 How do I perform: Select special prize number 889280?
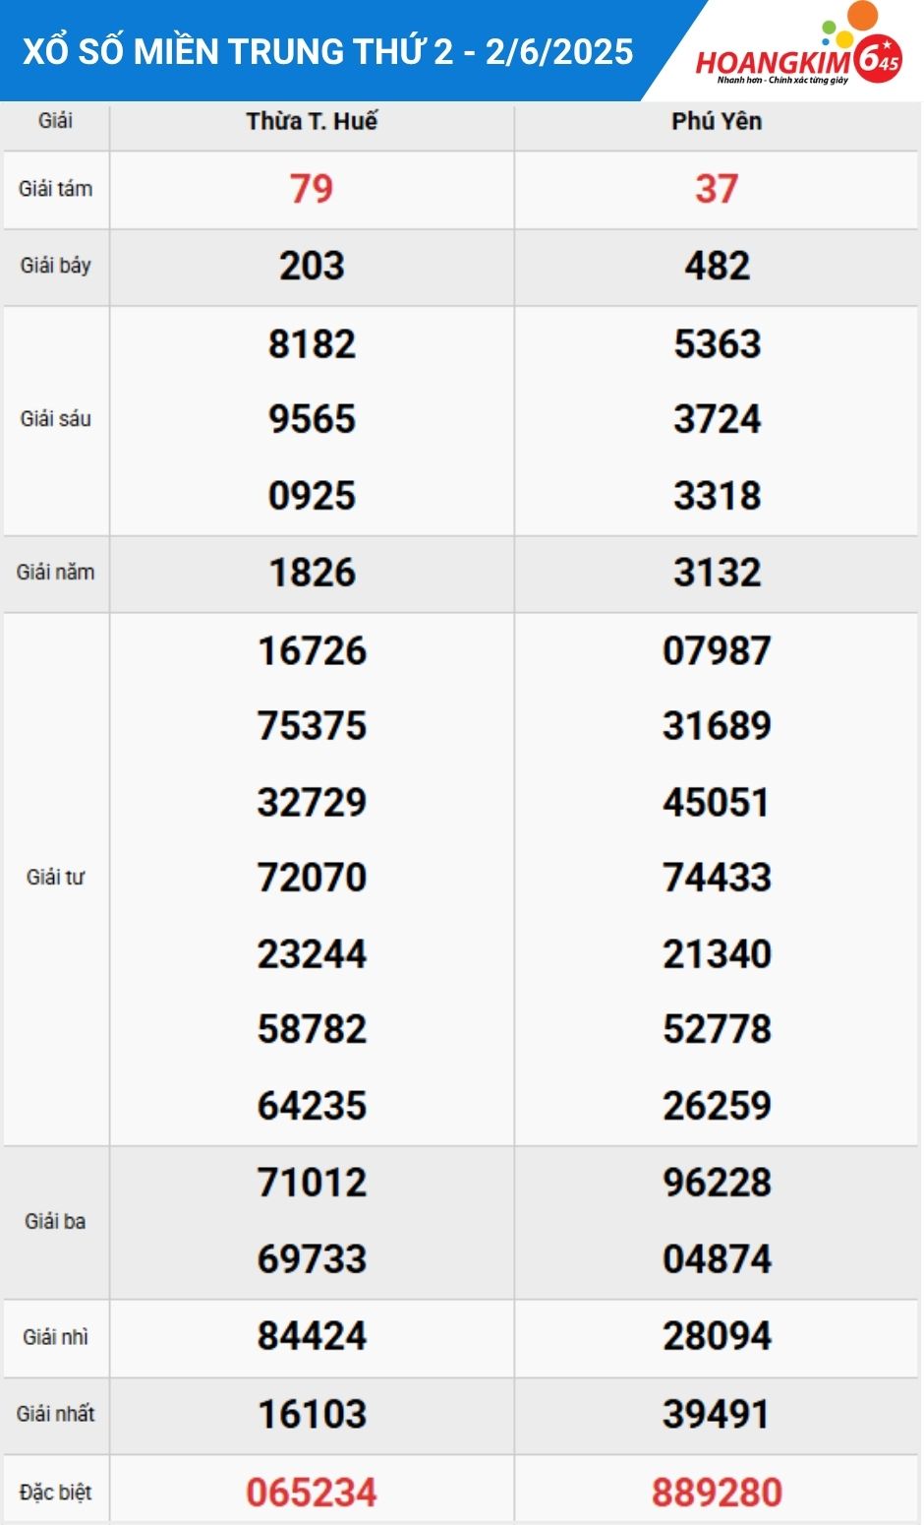(717, 1492)
